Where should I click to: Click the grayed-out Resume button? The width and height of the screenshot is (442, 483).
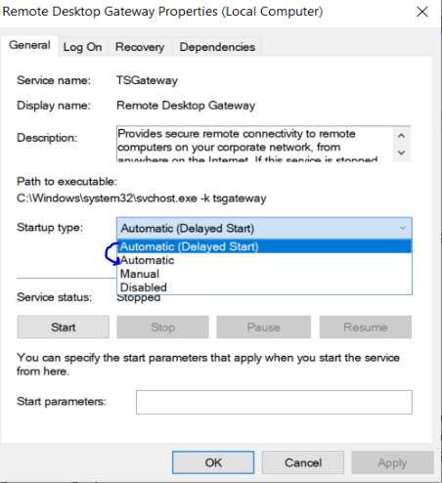pos(366,327)
